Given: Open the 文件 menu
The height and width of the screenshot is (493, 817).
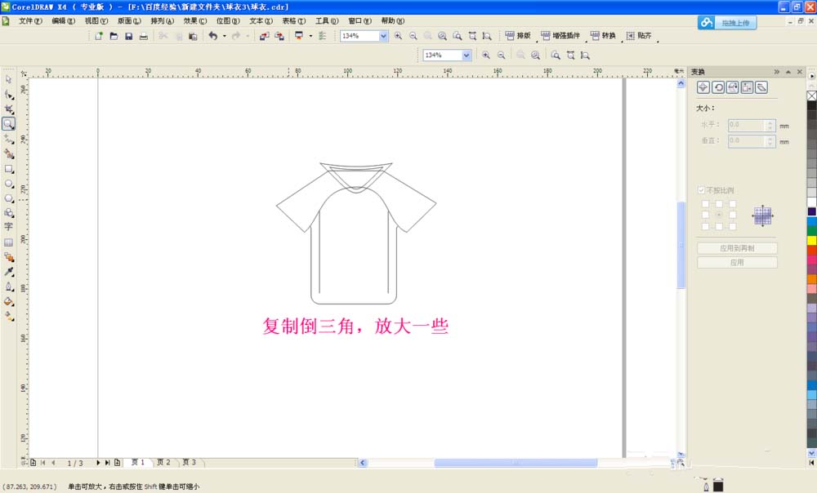Looking at the screenshot, I should tap(28, 20).
